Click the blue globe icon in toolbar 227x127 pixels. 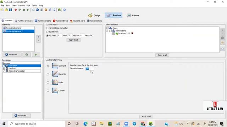(x=37, y=10)
